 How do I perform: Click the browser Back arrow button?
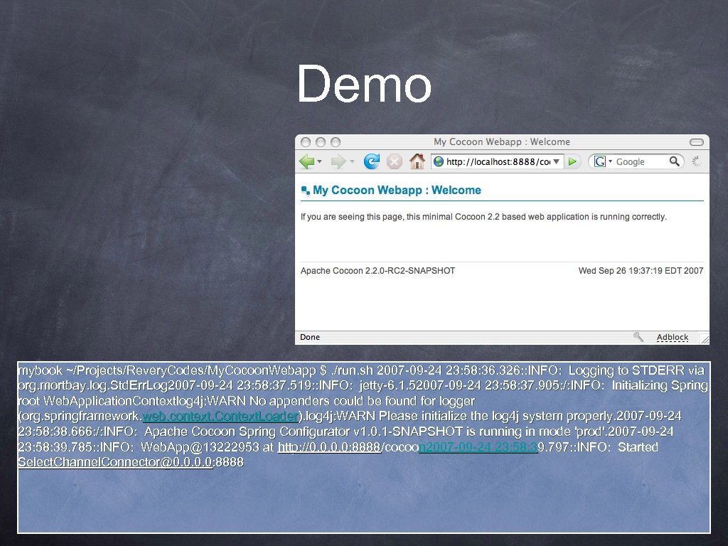[x=306, y=161]
